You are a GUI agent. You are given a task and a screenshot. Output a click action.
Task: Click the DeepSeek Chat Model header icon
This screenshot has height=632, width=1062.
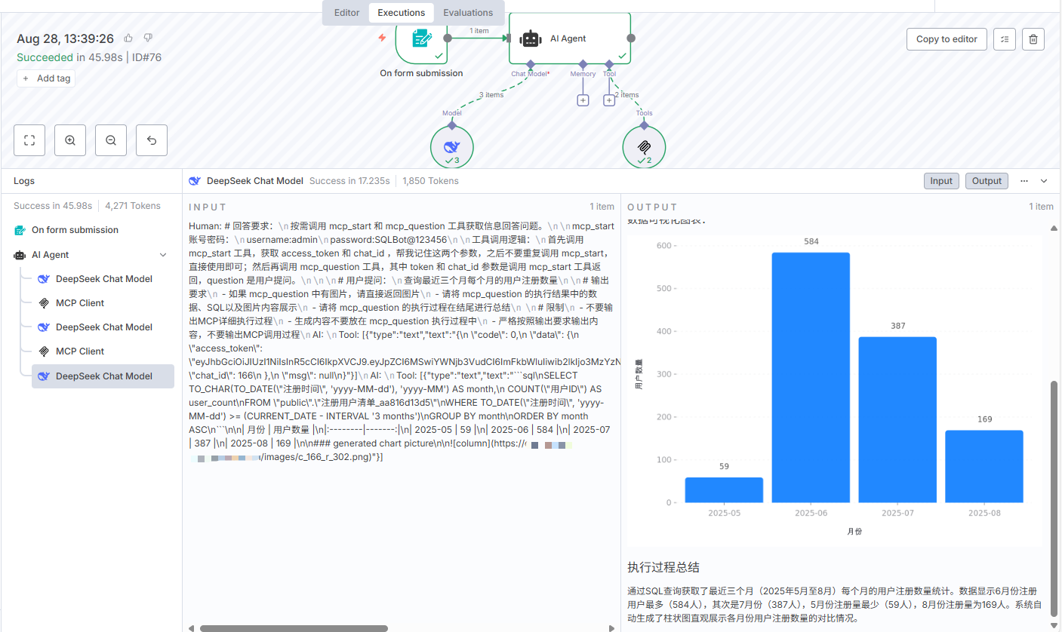point(195,181)
